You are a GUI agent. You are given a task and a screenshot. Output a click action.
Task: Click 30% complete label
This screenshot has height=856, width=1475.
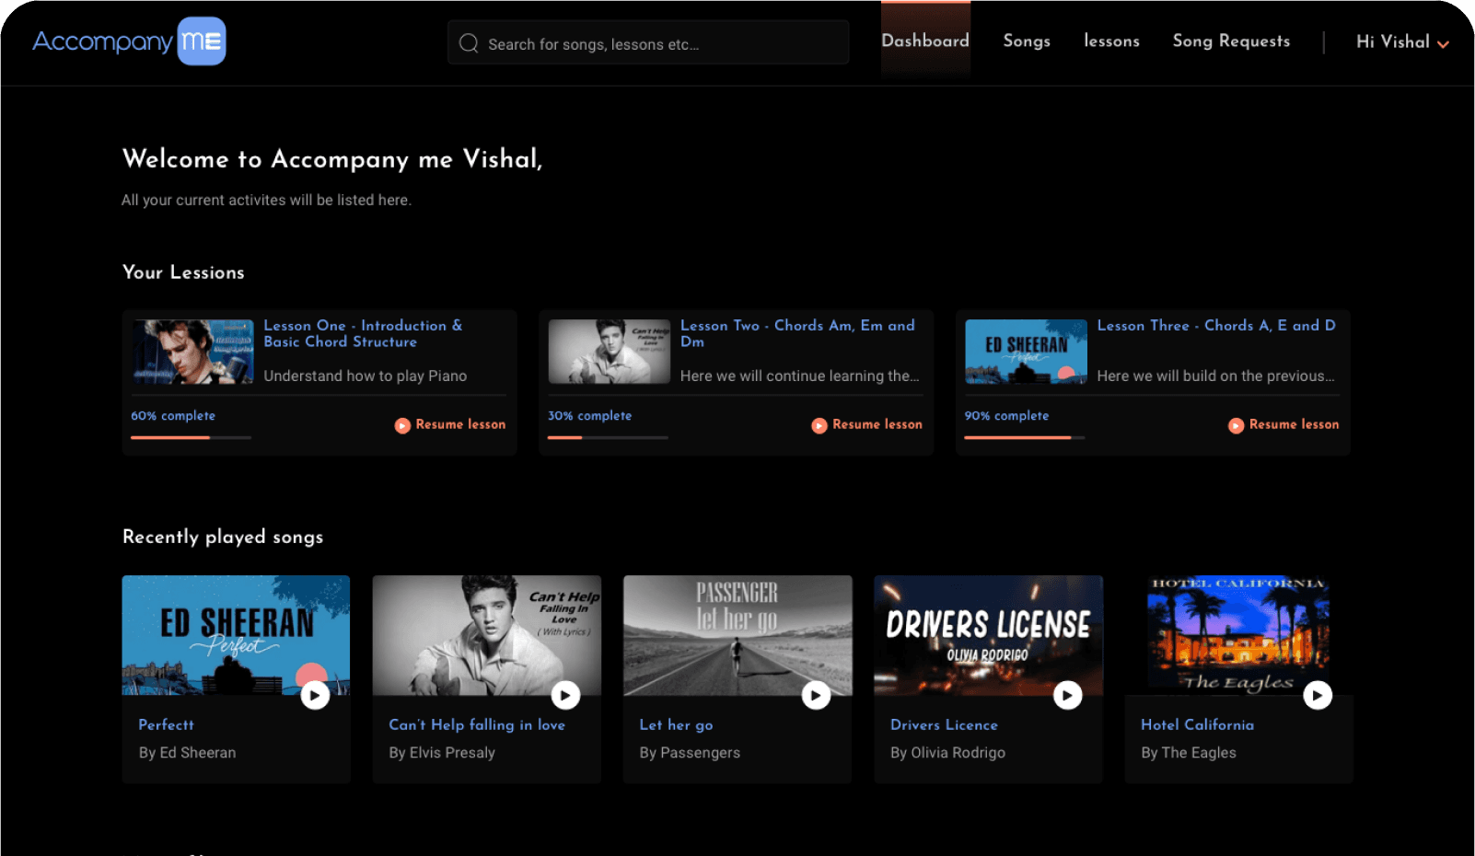tap(590, 416)
